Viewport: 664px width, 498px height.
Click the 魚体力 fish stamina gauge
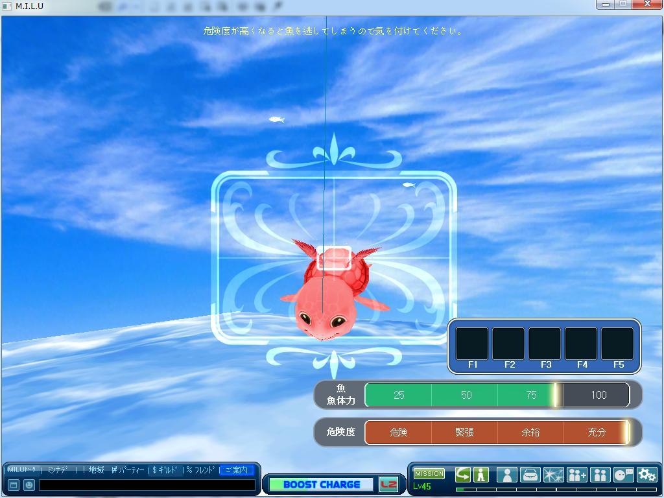pos(497,395)
